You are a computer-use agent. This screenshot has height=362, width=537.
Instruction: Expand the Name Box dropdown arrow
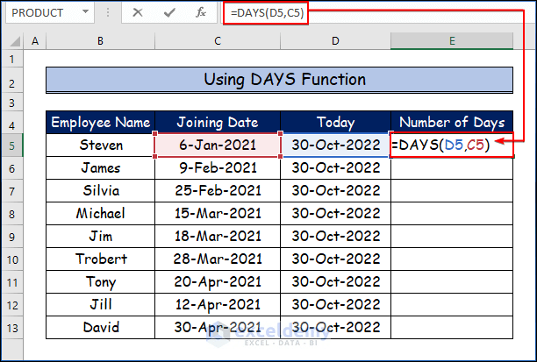point(85,12)
